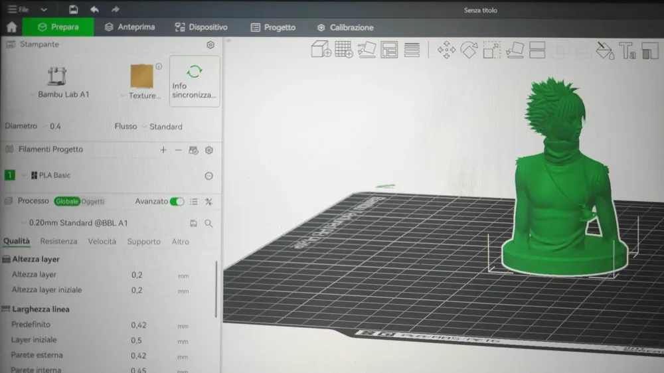Viewport: 664px width, 373px height.
Task: Select the Resistenza settings tab
Action: pyautogui.click(x=59, y=242)
